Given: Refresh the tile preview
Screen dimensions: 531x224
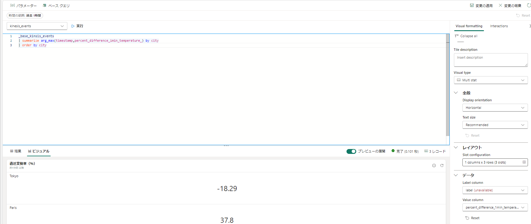Looking at the screenshot, I should point(442,165).
